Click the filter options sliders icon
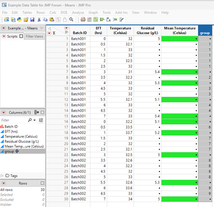 pos(41,120)
